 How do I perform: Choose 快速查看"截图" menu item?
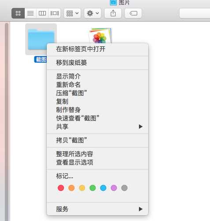point(97,118)
